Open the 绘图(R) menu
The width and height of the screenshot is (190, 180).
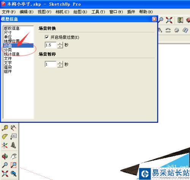(80, 12)
